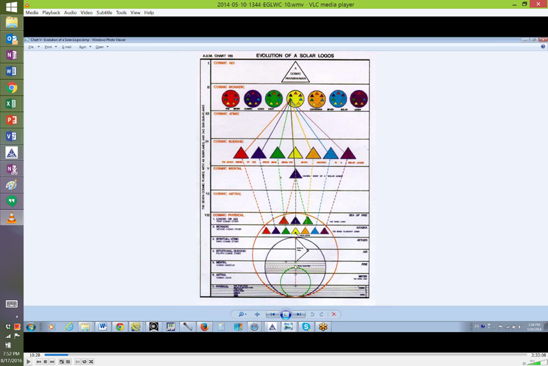Open the Tools menu
Image resolution: width=548 pixels, height=366 pixels.
coord(121,13)
